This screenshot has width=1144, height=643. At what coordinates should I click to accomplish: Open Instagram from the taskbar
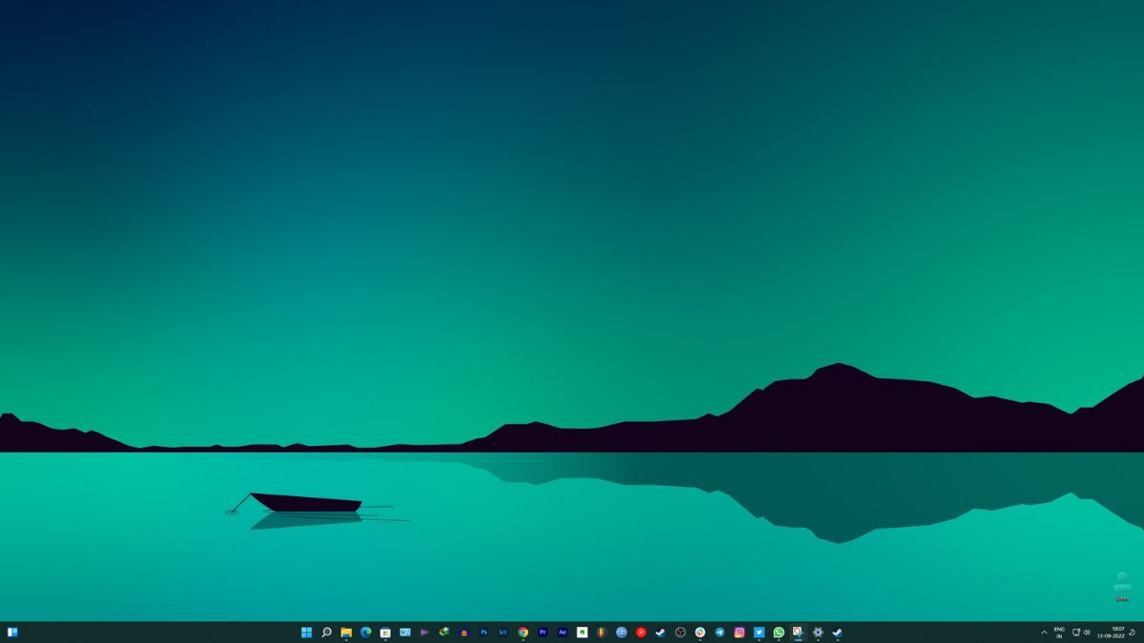click(739, 633)
